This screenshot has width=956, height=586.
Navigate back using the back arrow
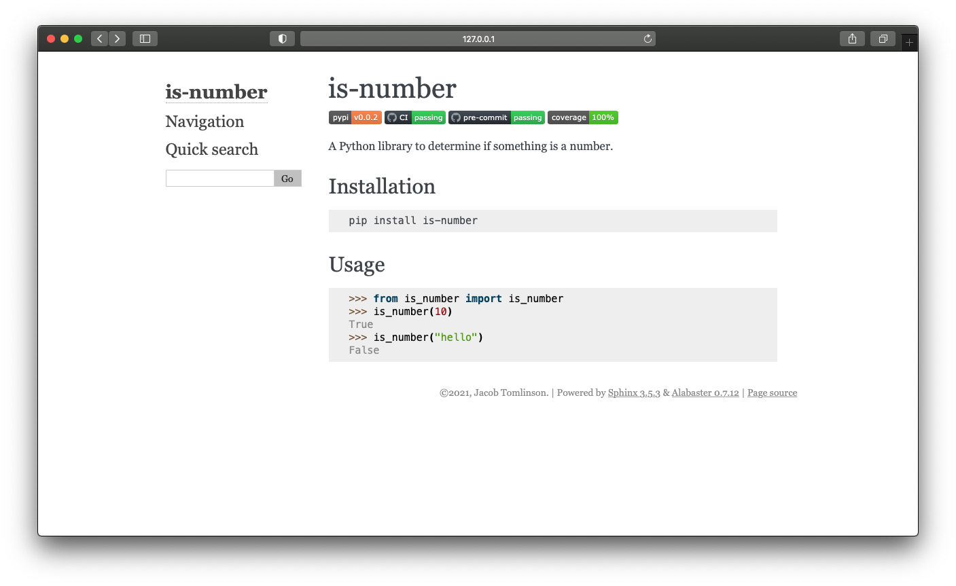click(99, 39)
